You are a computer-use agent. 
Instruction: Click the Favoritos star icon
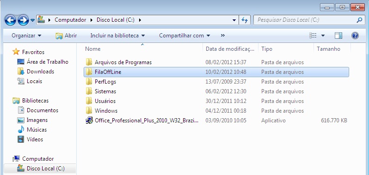click(16, 52)
